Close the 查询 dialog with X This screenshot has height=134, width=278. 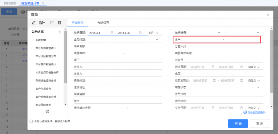(268, 15)
